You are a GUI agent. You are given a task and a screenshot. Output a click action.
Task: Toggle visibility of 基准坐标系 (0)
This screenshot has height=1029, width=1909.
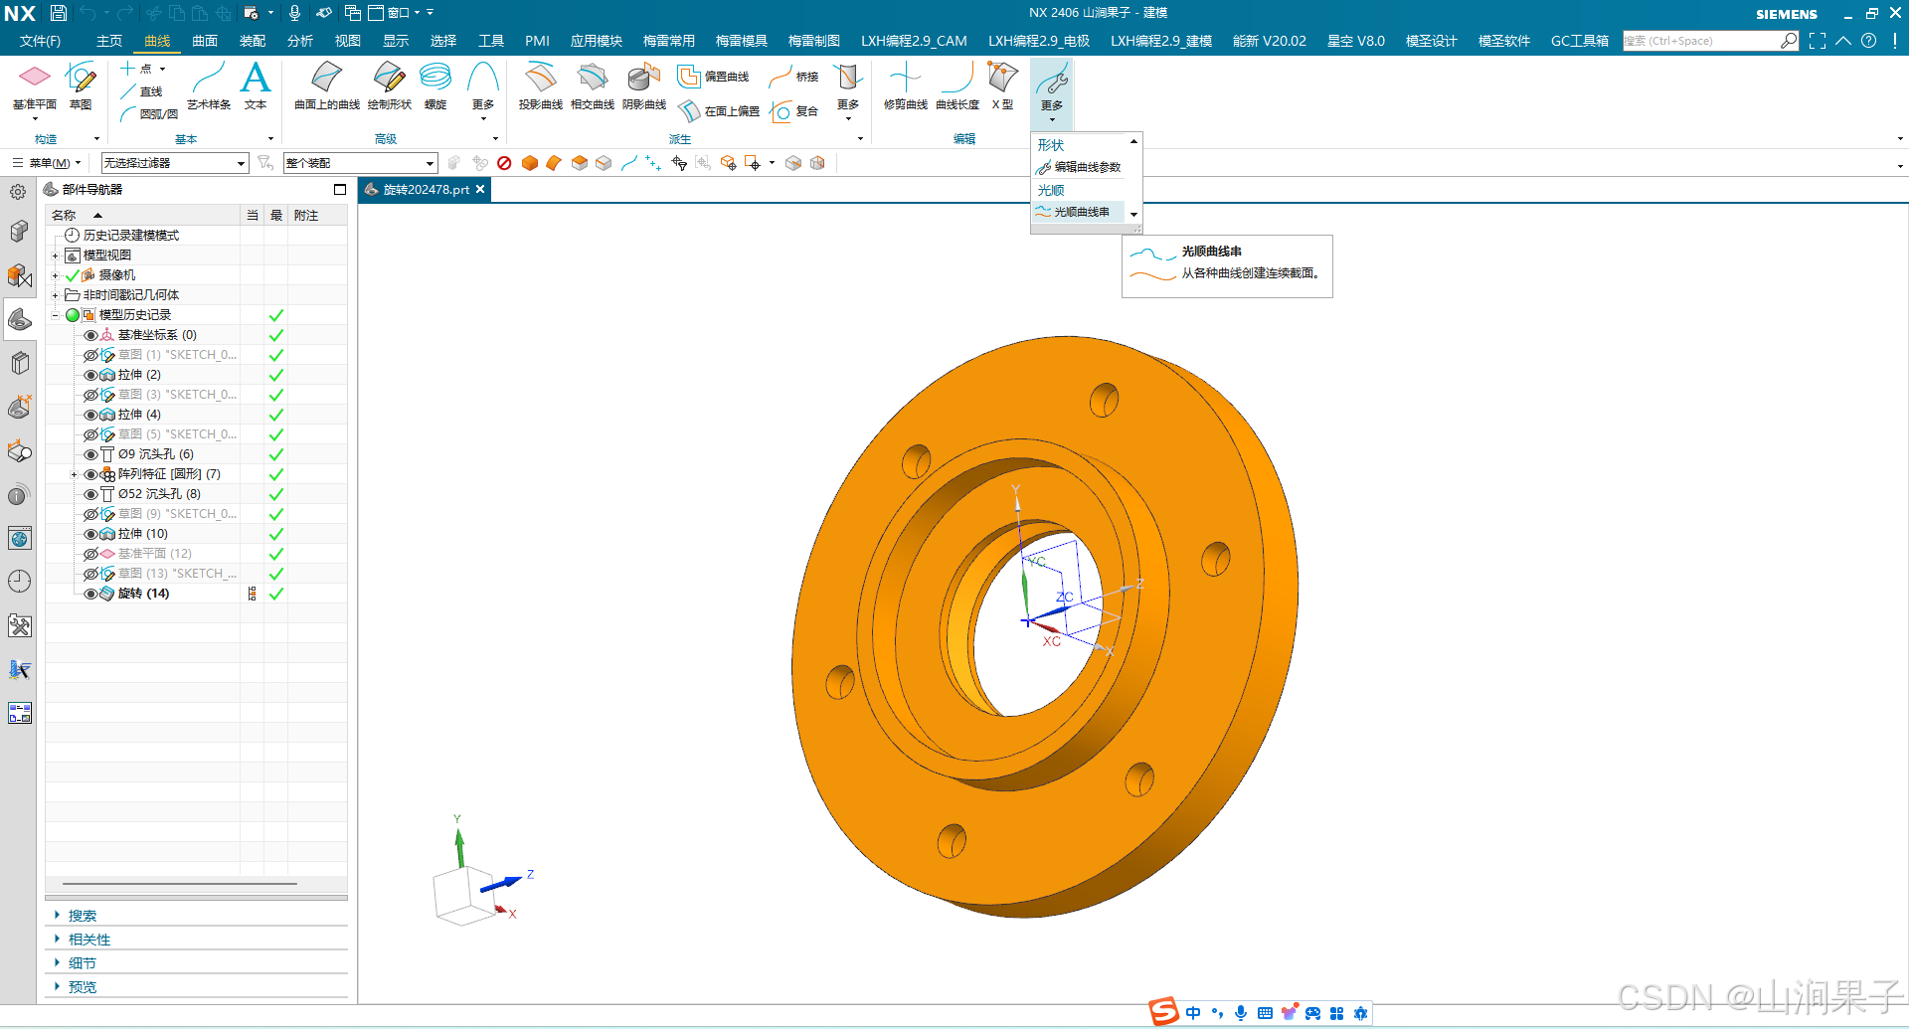(x=90, y=335)
